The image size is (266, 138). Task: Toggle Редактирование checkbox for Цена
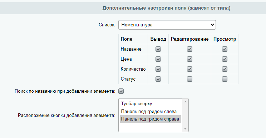coord(189,59)
